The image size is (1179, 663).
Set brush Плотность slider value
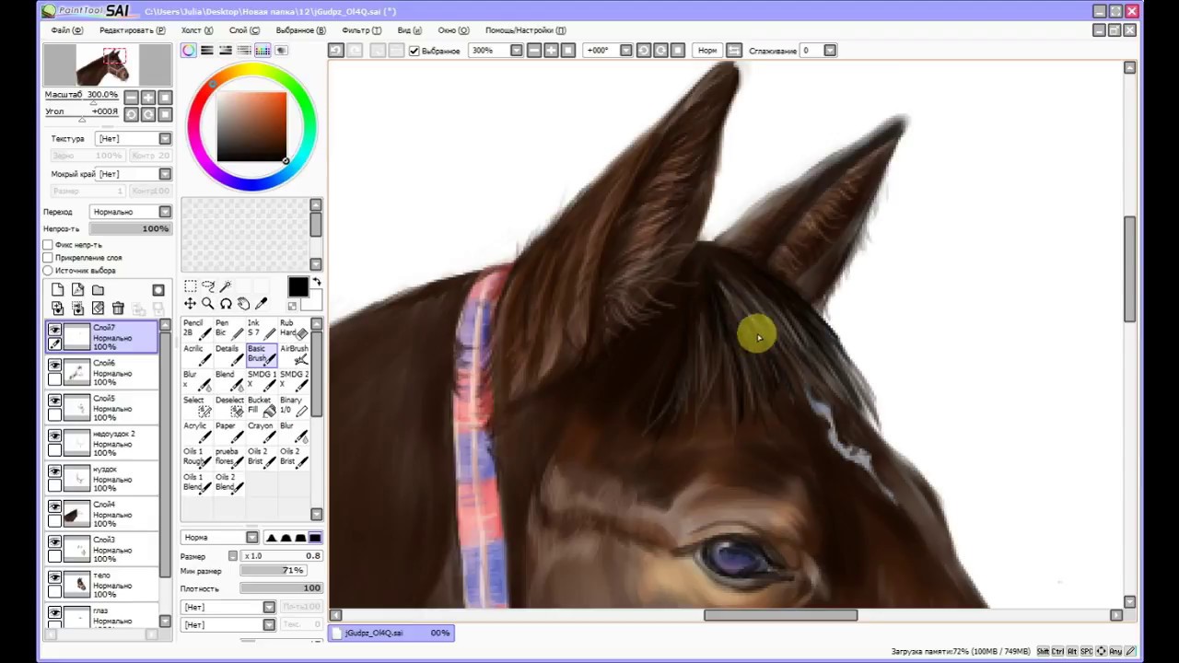(x=280, y=588)
